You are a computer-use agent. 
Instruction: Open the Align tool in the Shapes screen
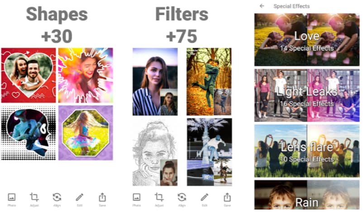point(57,200)
